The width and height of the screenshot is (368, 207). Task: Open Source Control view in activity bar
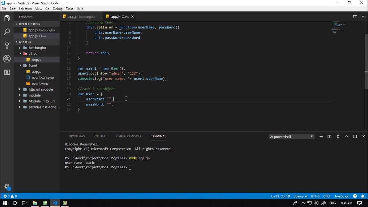pyautogui.click(x=7, y=45)
